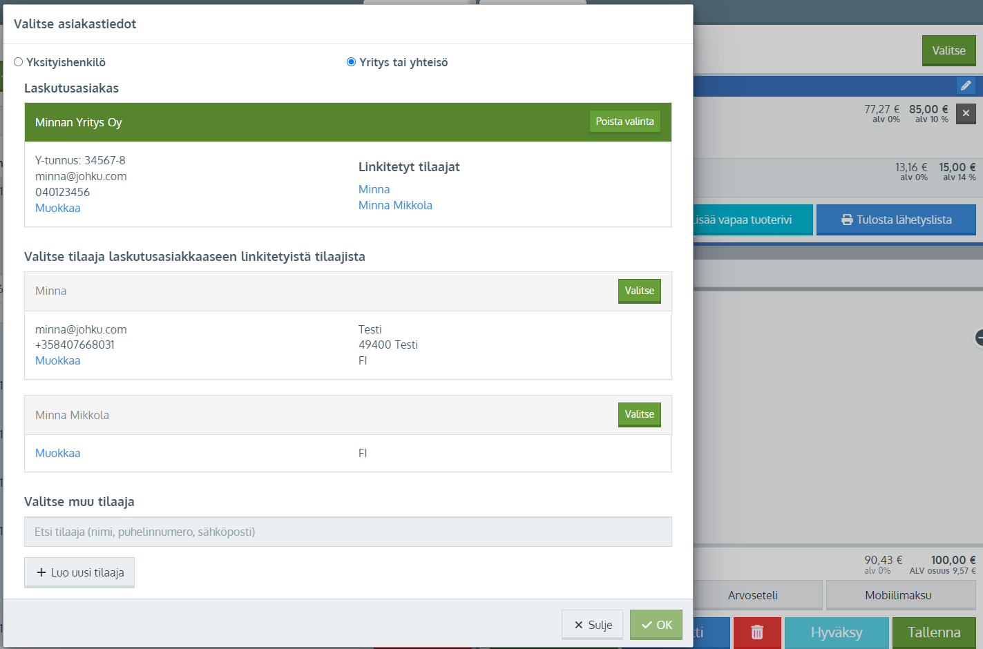The width and height of the screenshot is (983, 649).
Task: Close dialog with Sulje button
Action: click(x=592, y=625)
